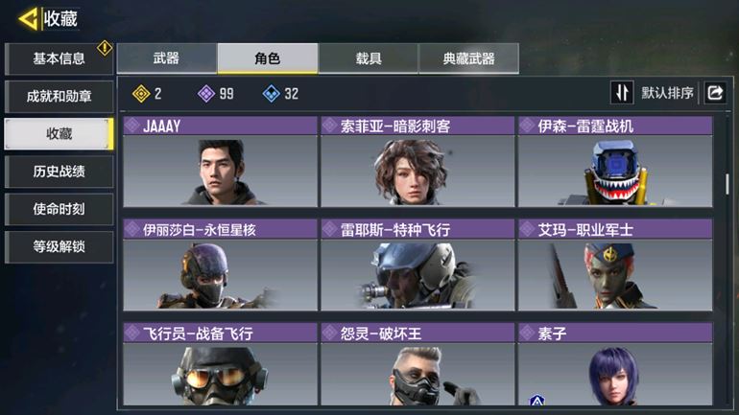Choose the 雷耶斯-特种飞行 character card

[x=417, y=265]
